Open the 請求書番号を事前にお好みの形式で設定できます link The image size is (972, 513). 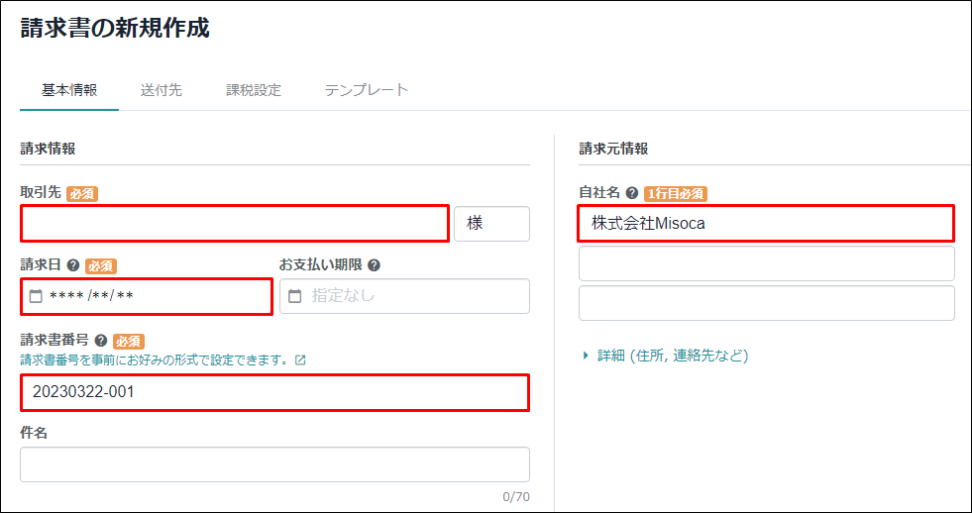(x=157, y=359)
